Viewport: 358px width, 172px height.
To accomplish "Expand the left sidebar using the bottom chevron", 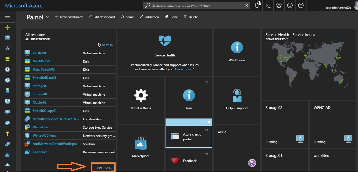I will 7,170.
